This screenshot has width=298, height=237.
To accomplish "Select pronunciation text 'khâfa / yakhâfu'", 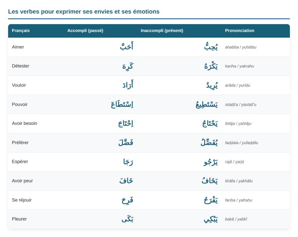I will [239, 181].
